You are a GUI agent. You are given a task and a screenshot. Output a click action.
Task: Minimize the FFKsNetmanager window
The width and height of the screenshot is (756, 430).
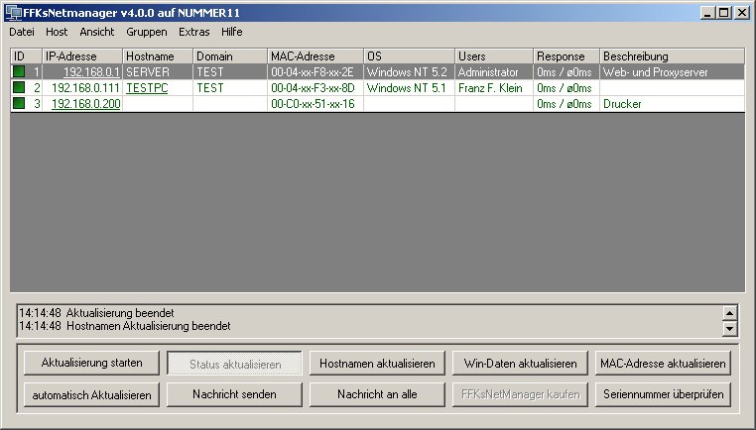(707, 13)
